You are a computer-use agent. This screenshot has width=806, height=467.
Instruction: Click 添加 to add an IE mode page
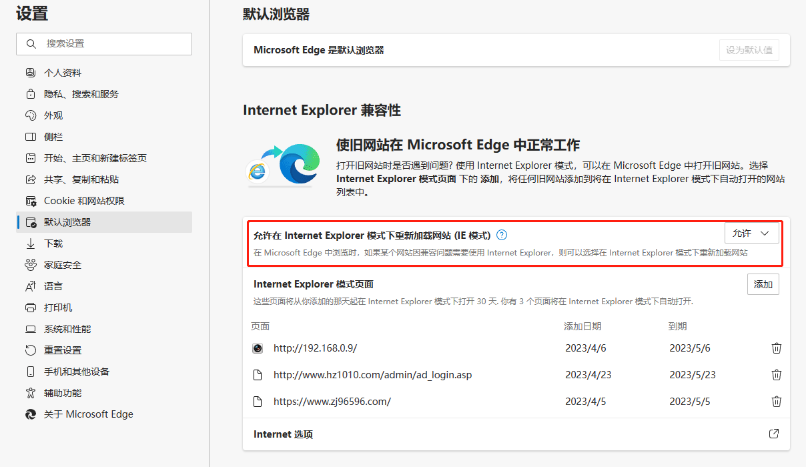[763, 284]
